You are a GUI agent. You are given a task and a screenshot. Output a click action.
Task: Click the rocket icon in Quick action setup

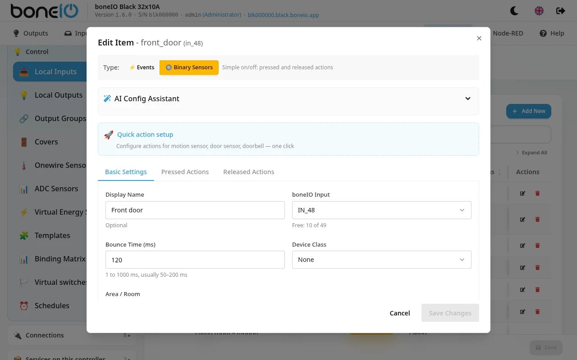coord(109,135)
